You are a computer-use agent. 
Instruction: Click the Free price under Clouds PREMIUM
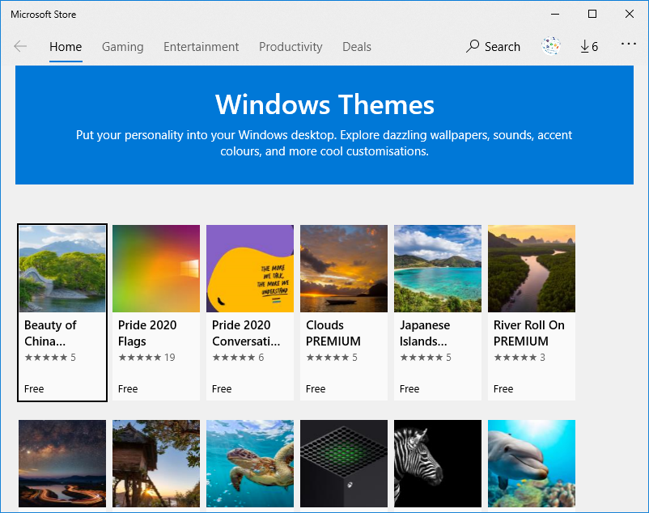tap(316, 389)
